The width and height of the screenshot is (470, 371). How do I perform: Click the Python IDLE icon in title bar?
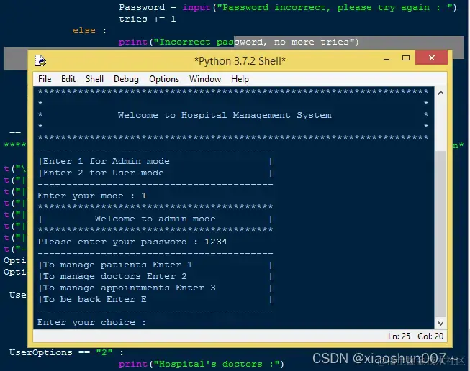click(x=40, y=60)
